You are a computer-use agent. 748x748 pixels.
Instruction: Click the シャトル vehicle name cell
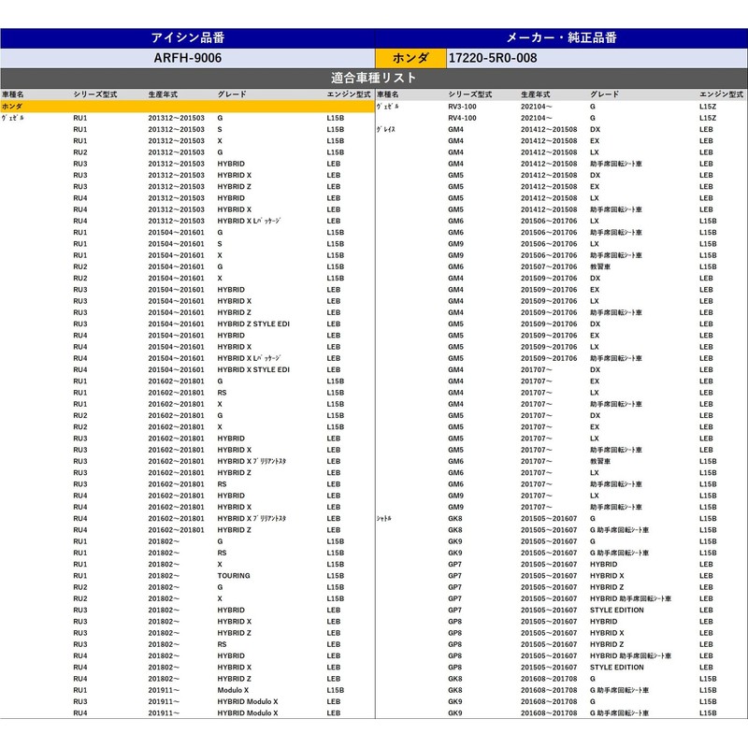pyautogui.click(x=384, y=519)
